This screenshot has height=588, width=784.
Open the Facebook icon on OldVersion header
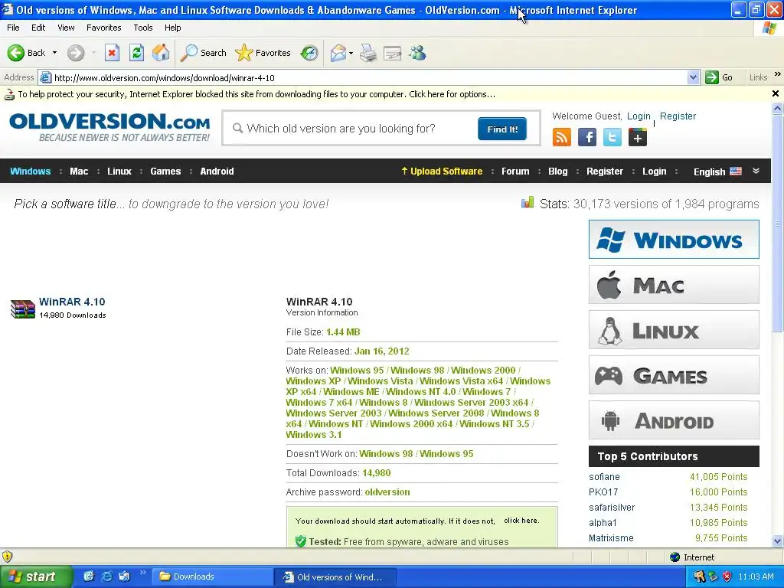coord(587,137)
